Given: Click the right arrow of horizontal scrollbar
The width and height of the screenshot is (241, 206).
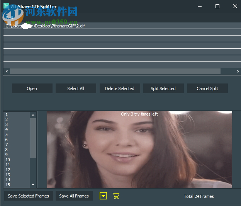Looking at the screenshot, I should (x=238, y=71).
